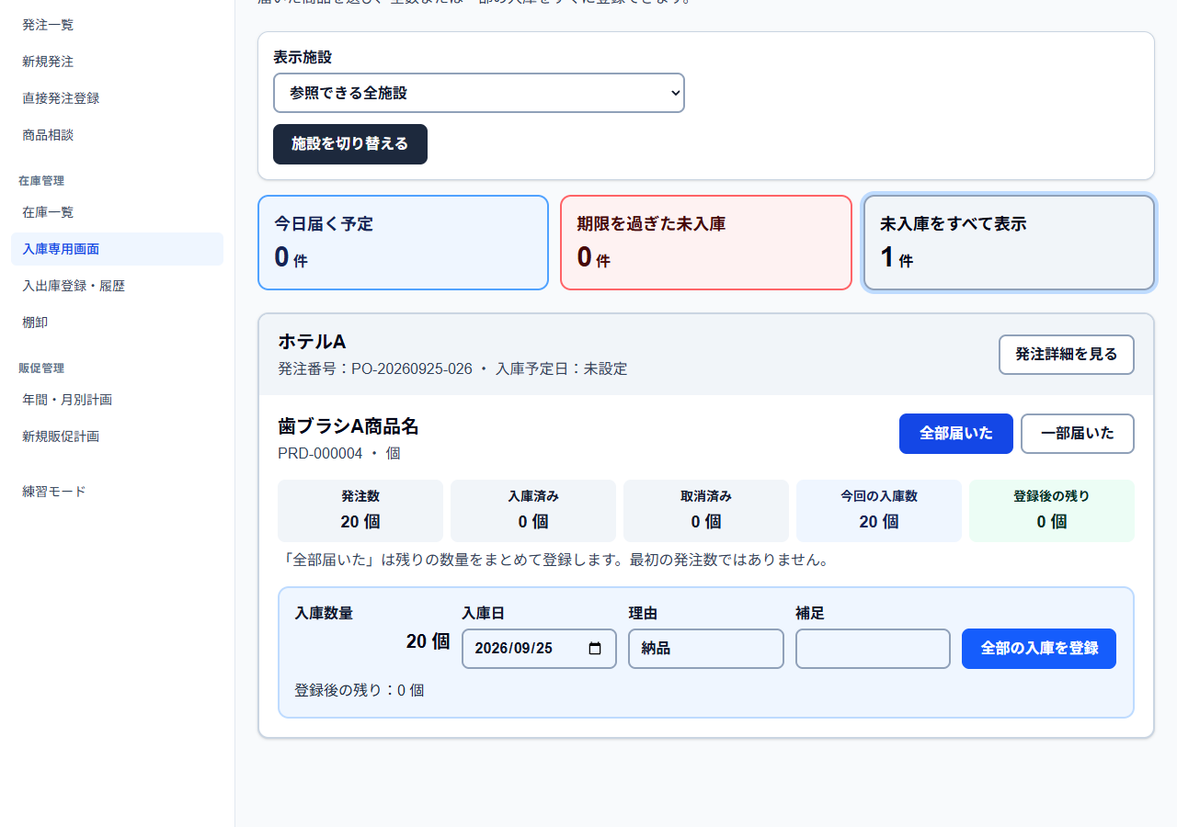The width and height of the screenshot is (1177, 827).
Task: Focus the 理由 input field
Action: tap(706, 649)
